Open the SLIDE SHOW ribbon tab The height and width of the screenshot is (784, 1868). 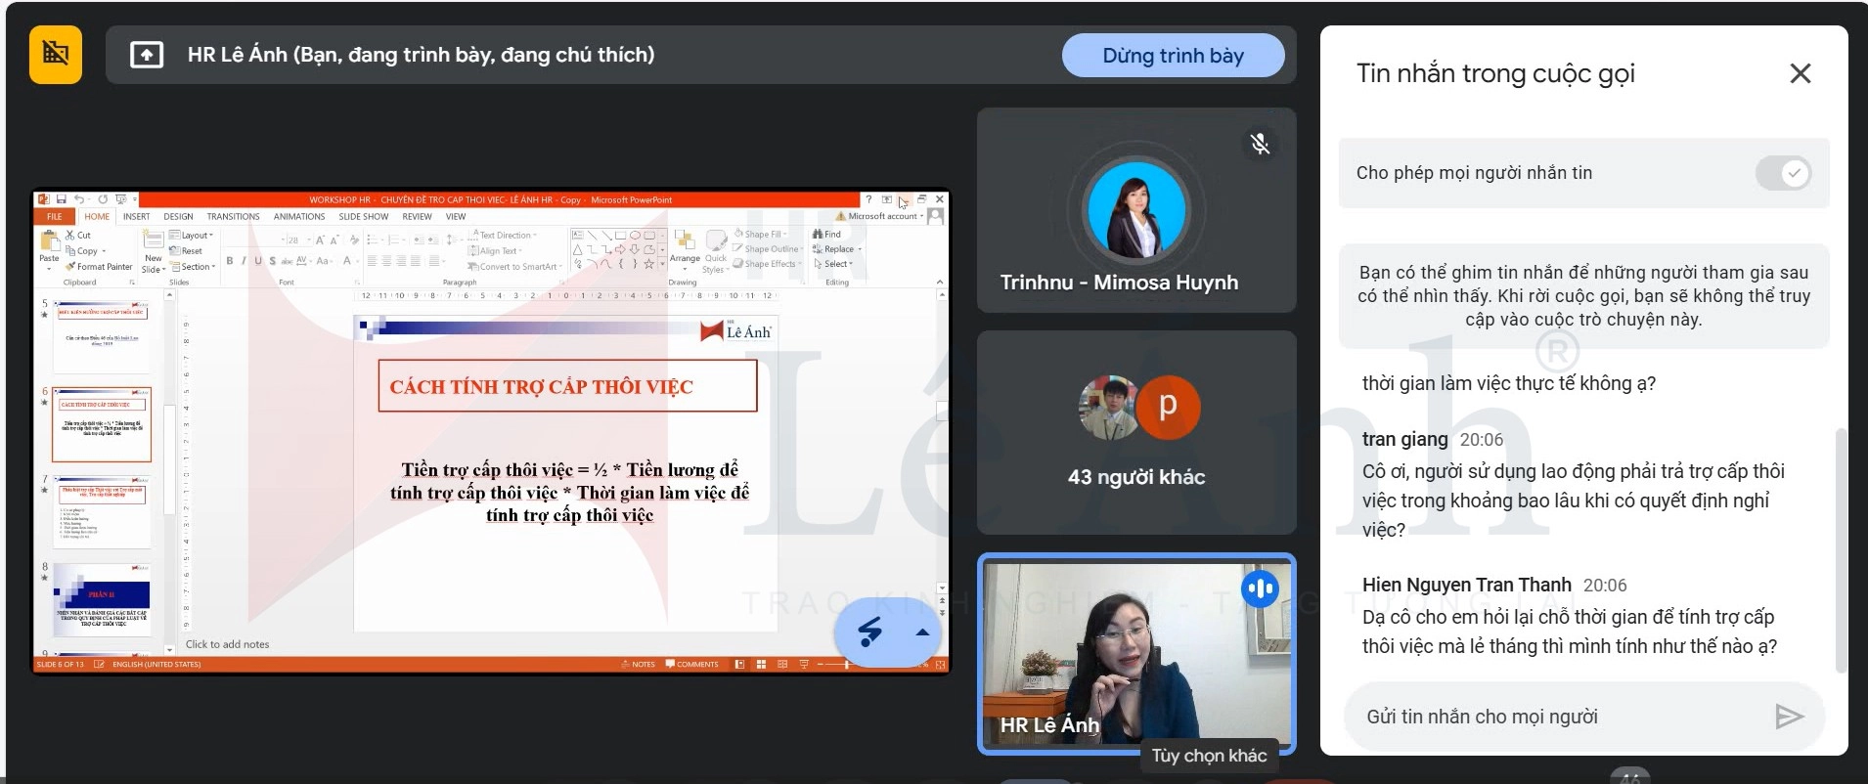click(x=363, y=217)
